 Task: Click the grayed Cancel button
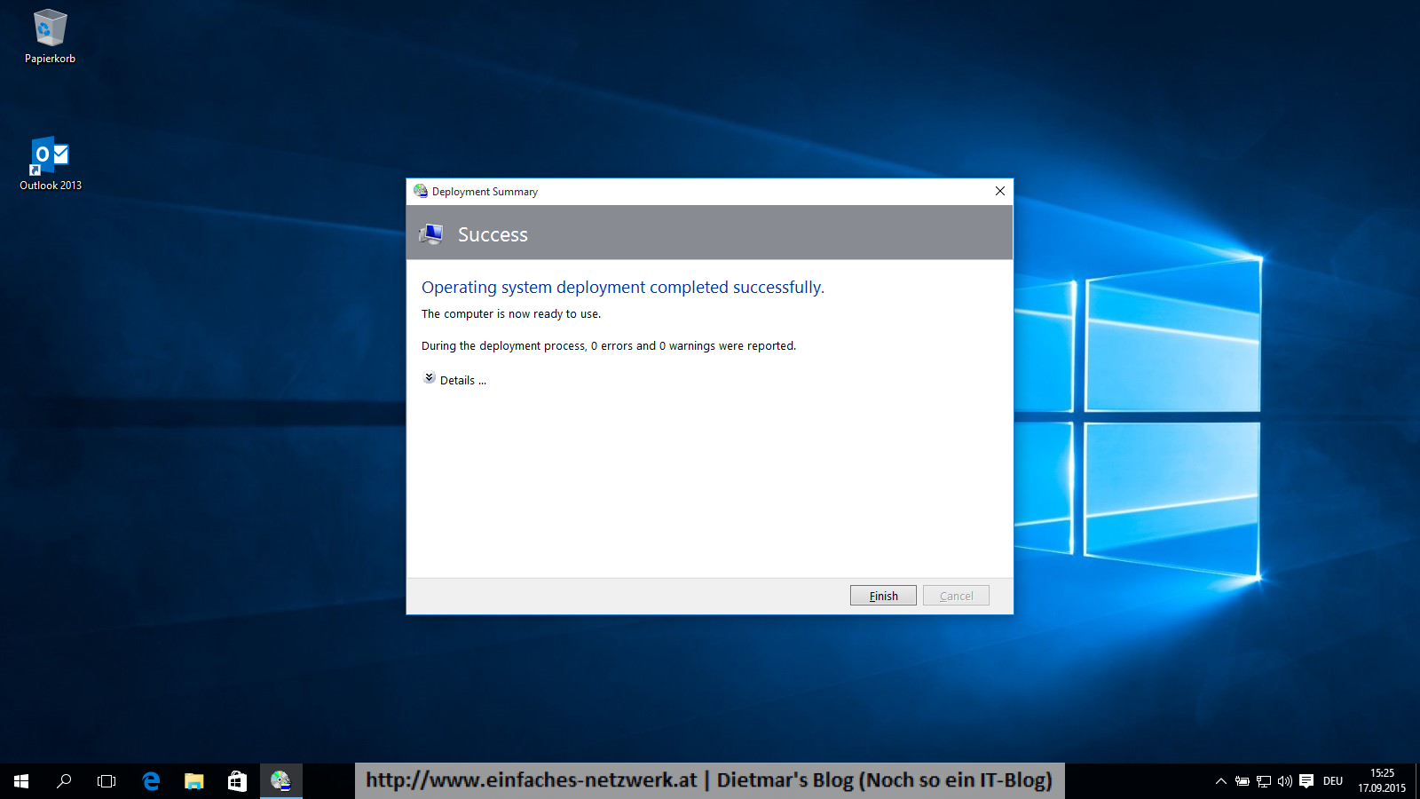(956, 596)
